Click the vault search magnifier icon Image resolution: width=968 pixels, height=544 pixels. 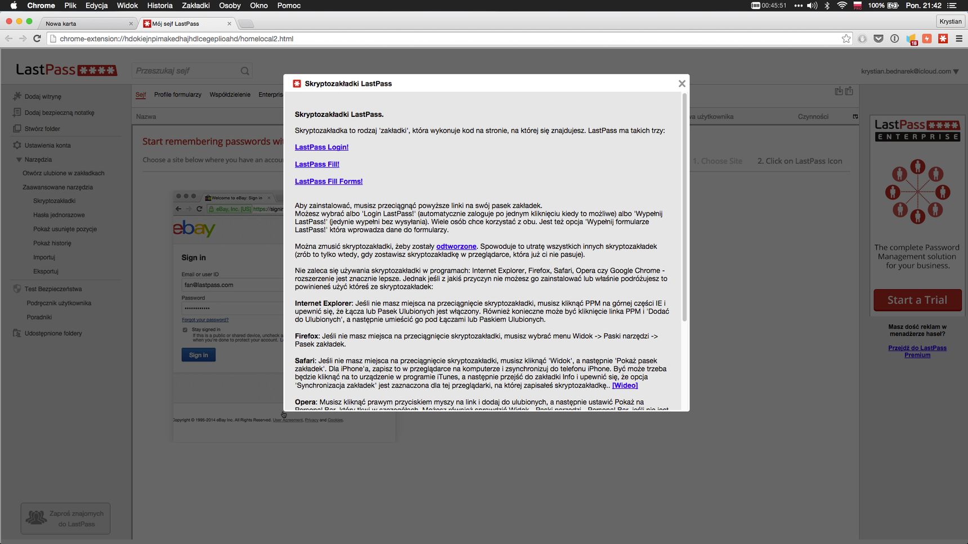point(245,71)
